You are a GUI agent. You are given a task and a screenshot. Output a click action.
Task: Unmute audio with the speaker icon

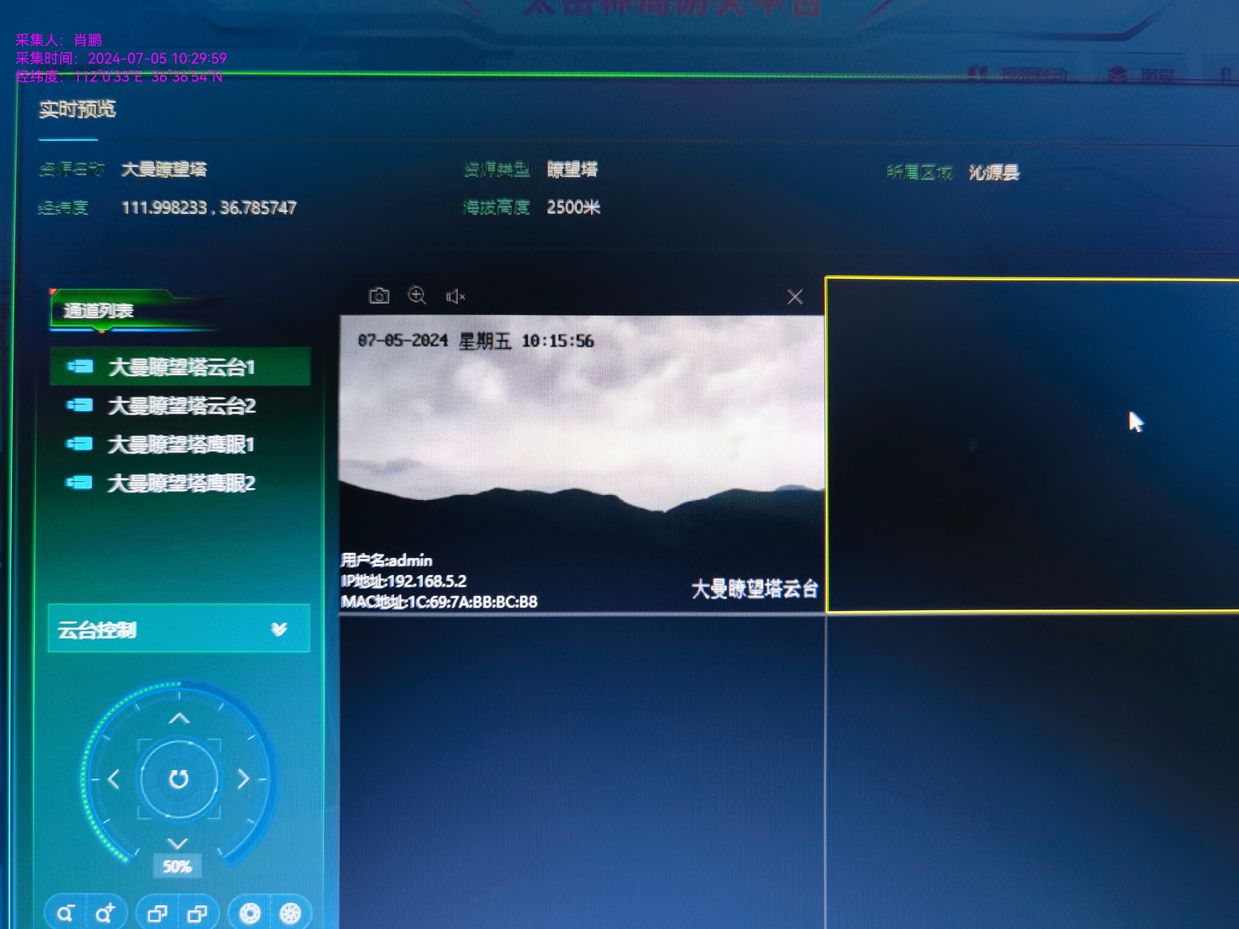coord(455,296)
